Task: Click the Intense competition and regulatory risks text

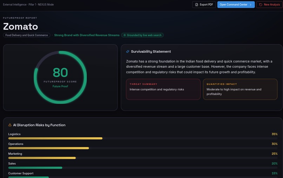Action: pos(157,90)
